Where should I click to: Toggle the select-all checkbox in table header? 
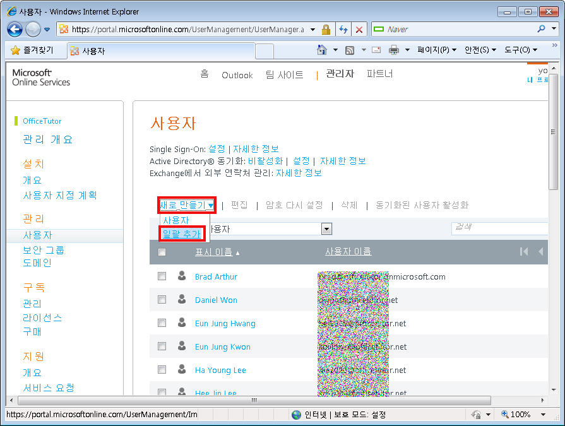tap(162, 252)
